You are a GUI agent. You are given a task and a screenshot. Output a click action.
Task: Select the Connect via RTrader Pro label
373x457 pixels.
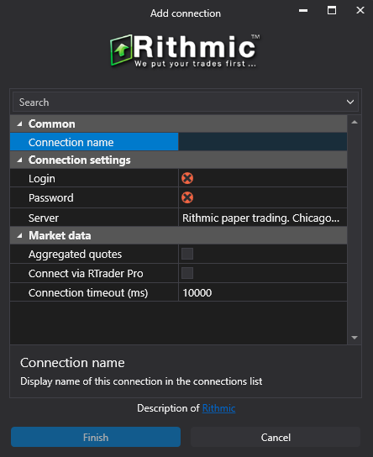coord(86,273)
